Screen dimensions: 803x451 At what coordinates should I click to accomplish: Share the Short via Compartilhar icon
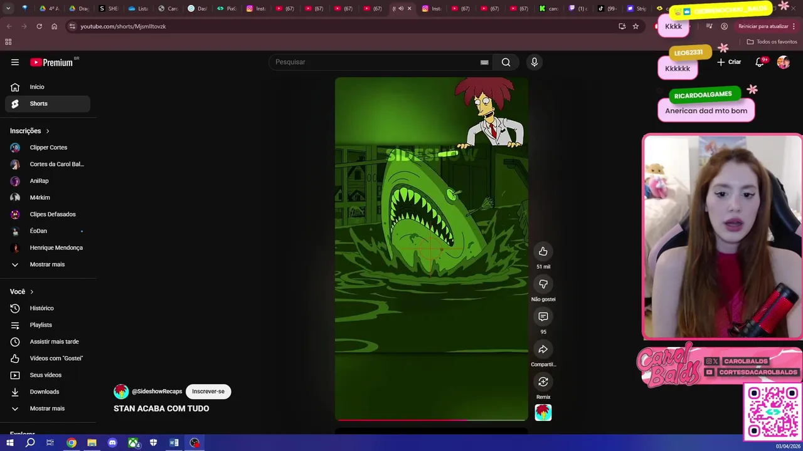tap(543, 349)
